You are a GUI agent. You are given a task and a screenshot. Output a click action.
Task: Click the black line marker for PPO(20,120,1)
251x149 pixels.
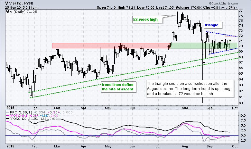point(7,119)
